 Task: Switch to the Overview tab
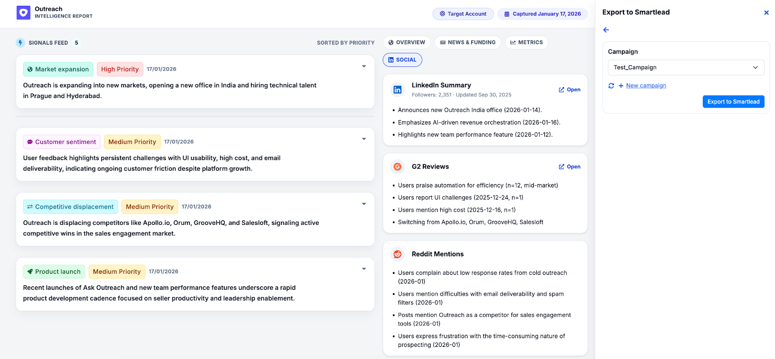(x=406, y=43)
